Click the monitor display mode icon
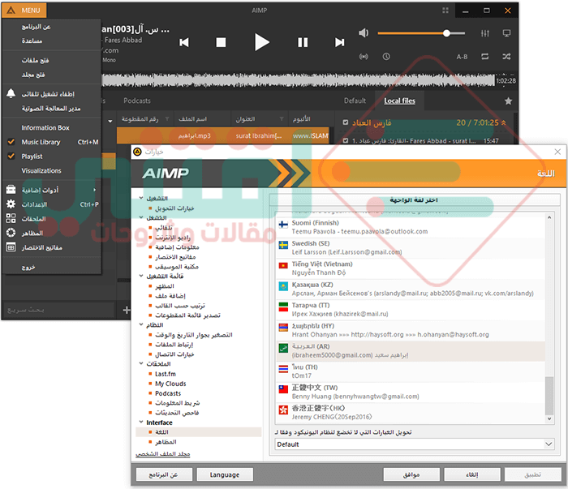568x489 pixels. point(506,33)
